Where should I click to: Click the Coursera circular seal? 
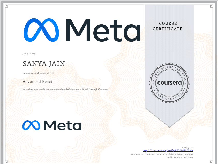(169, 83)
